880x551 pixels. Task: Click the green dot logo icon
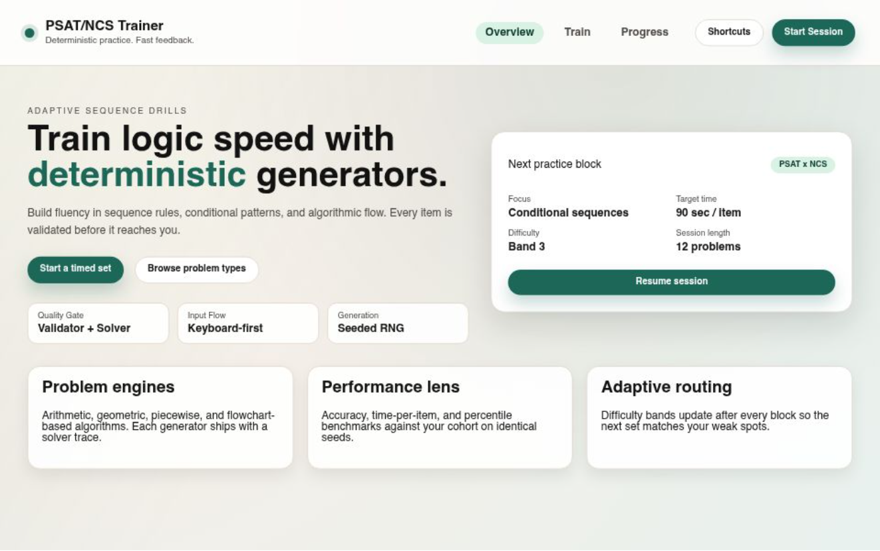(29, 33)
